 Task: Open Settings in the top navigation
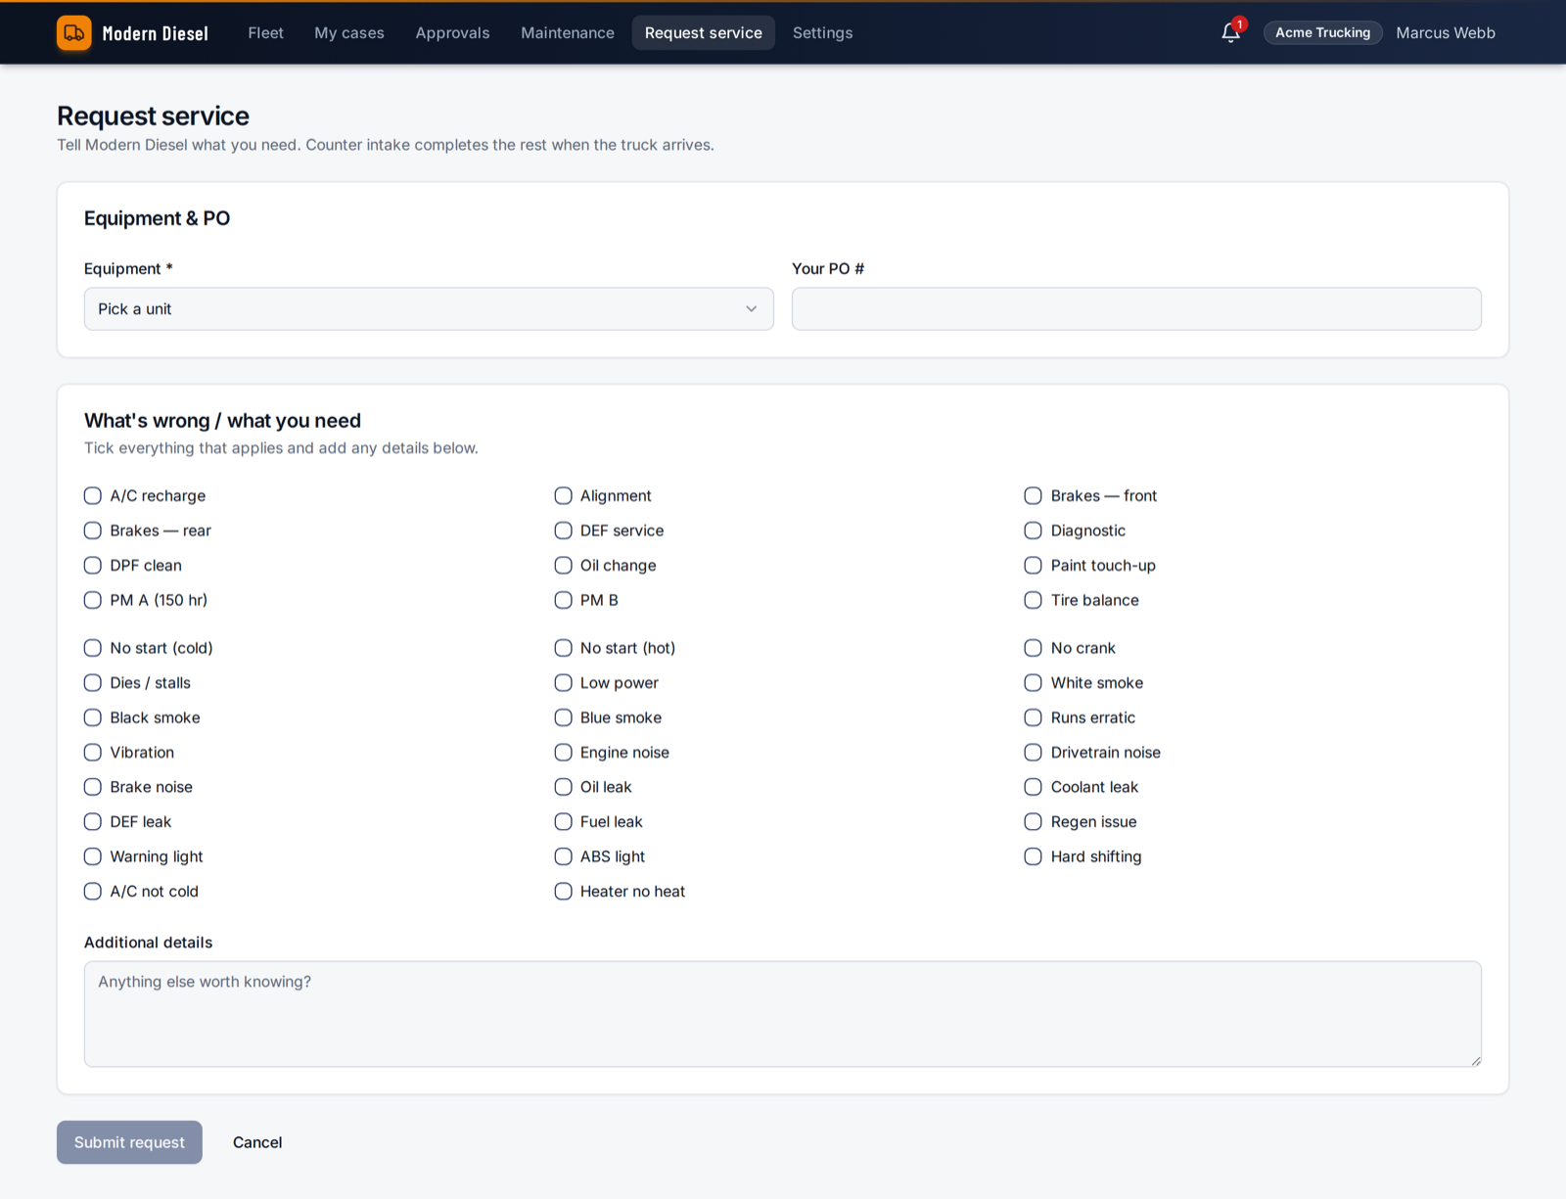(822, 32)
